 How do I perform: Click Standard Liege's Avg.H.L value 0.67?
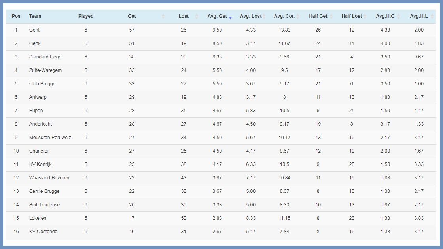[419, 57]
